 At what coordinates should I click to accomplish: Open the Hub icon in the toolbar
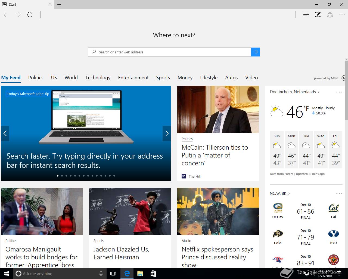(x=306, y=15)
